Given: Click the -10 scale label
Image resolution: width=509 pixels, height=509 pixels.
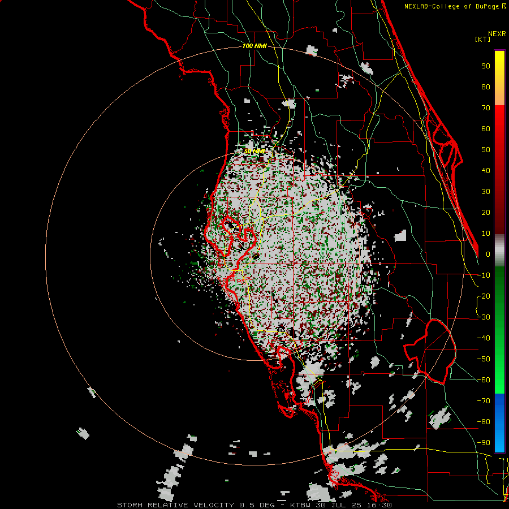Looking at the screenshot, I should pos(484,275).
